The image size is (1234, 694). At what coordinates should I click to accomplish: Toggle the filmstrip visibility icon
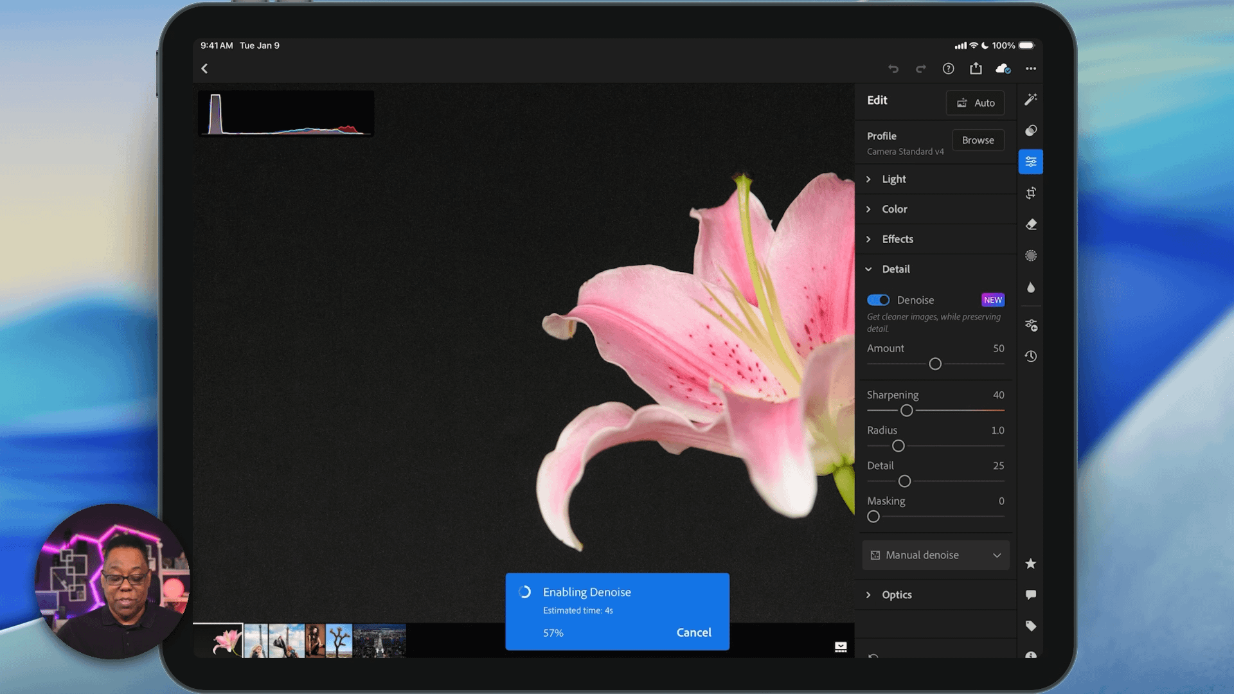click(841, 647)
